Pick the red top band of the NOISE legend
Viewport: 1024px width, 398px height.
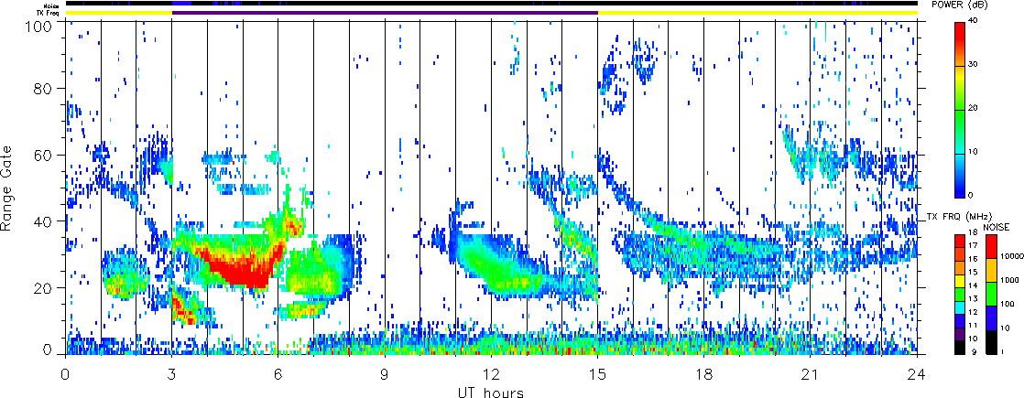[x=991, y=246]
